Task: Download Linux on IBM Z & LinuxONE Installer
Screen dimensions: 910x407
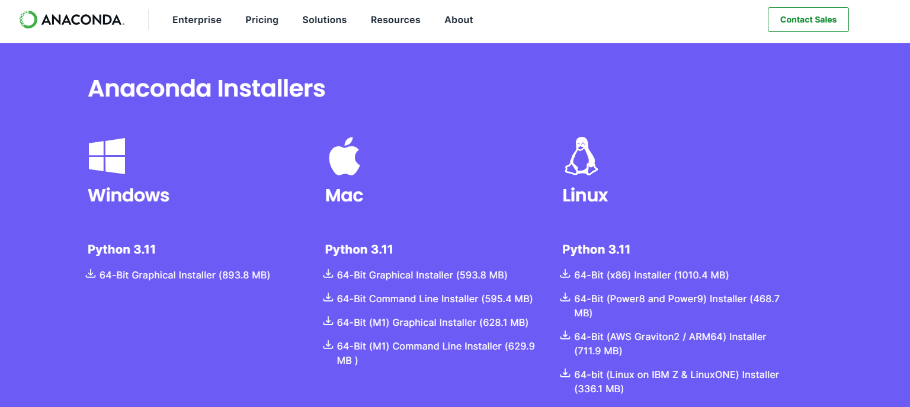Action: point(677,382)
